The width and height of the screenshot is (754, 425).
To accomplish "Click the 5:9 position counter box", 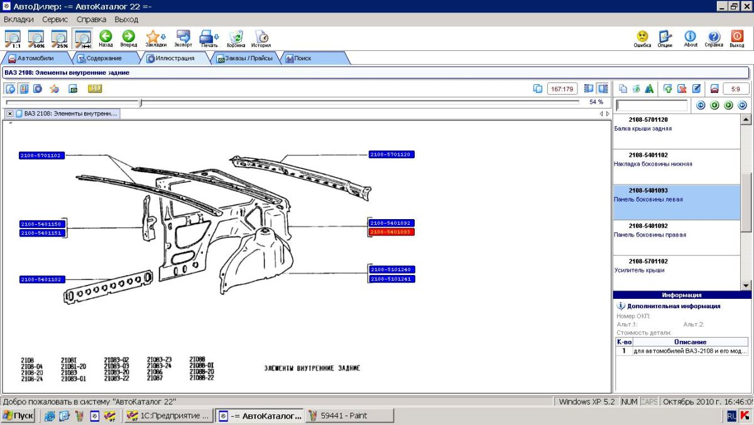I will (736, 89).
